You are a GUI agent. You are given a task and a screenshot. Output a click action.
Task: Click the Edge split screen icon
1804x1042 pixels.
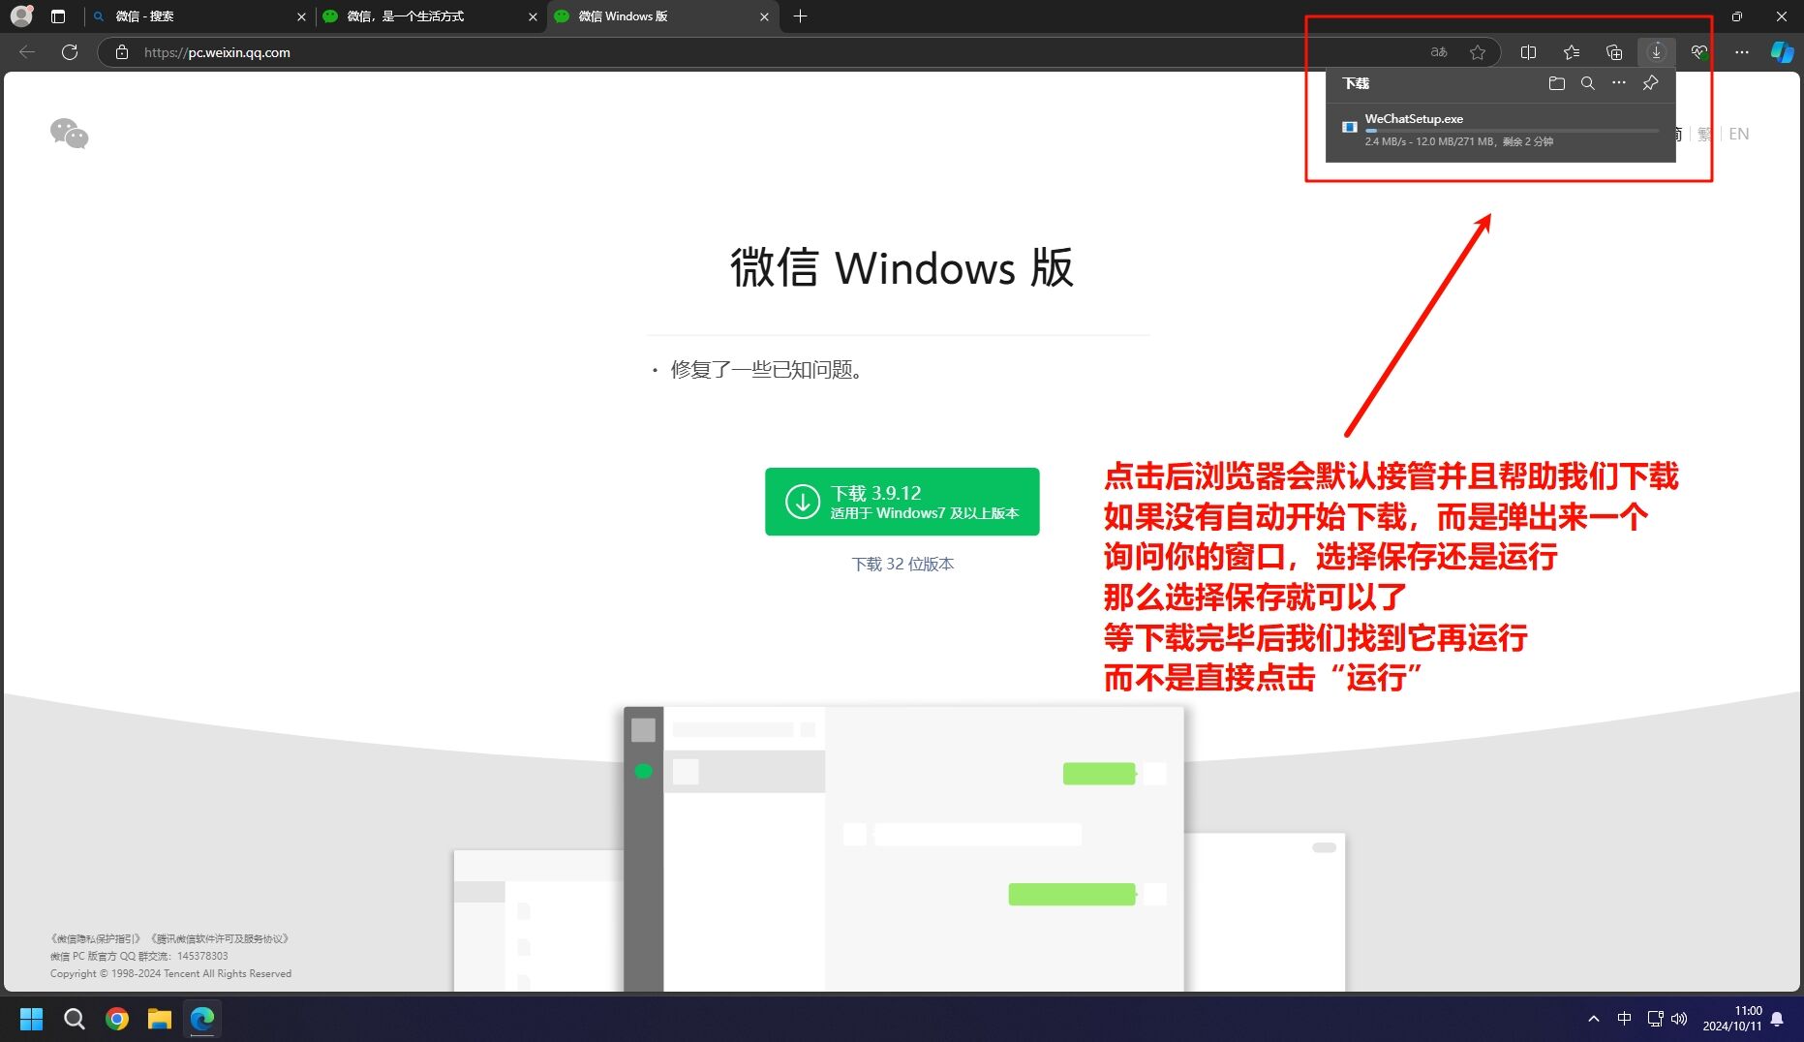pyautogui.click(x=1528, y=52)
